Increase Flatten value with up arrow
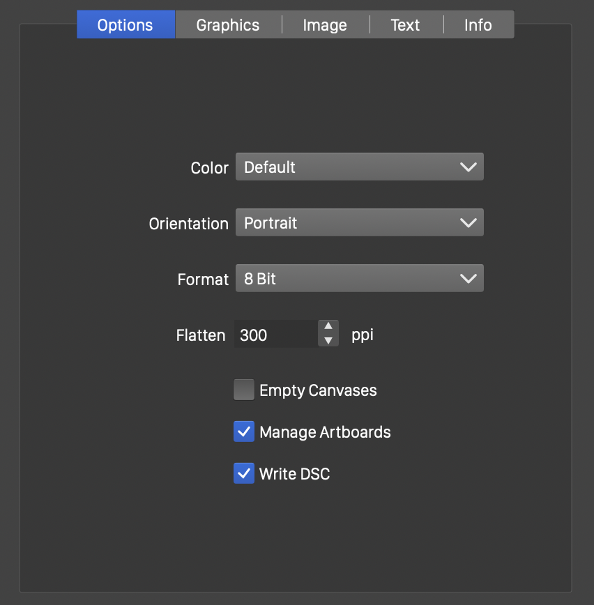This screenshot has width=594, height=605. click(328, 327)
